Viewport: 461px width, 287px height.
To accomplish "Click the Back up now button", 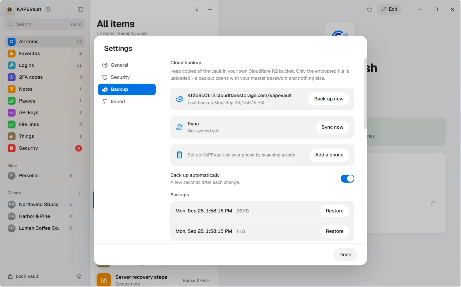I will pos(329,99).
